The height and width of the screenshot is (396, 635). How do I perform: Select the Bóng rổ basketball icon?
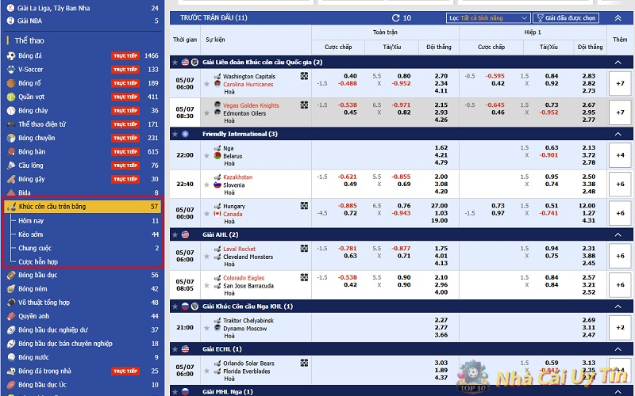[11, 83]
